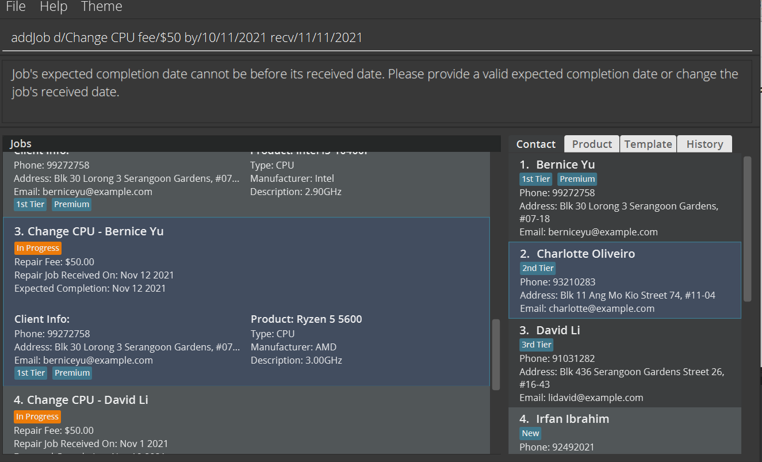The height and width of the screenshot is (462, 762).
Task: Click Premium tag in job 3 client info
Action: 72,373
